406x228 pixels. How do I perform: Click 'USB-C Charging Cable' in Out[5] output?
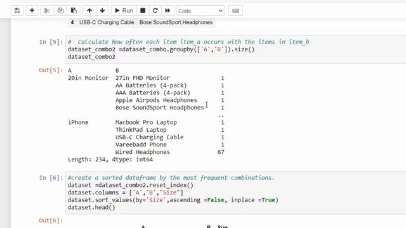pos(150,137)
